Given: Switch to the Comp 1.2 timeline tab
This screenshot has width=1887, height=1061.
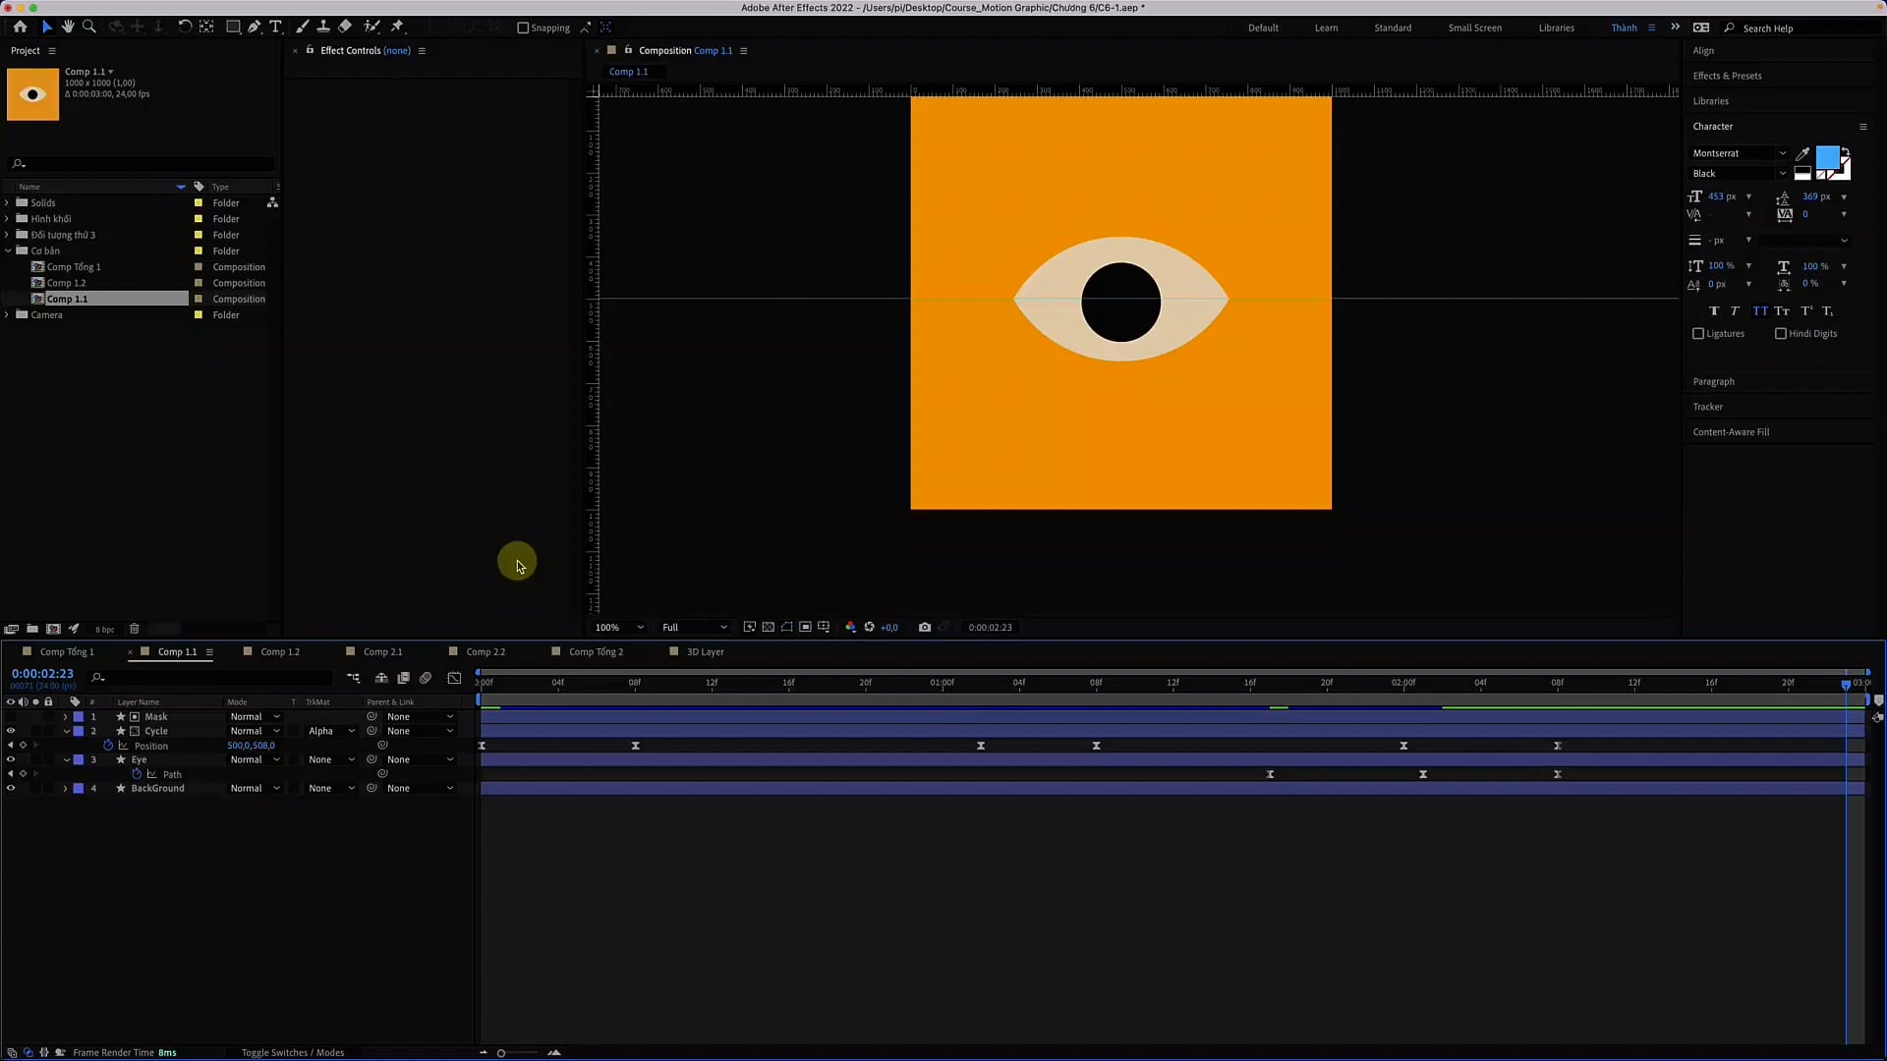Looking at the screenshot, I should coord(280,651).
